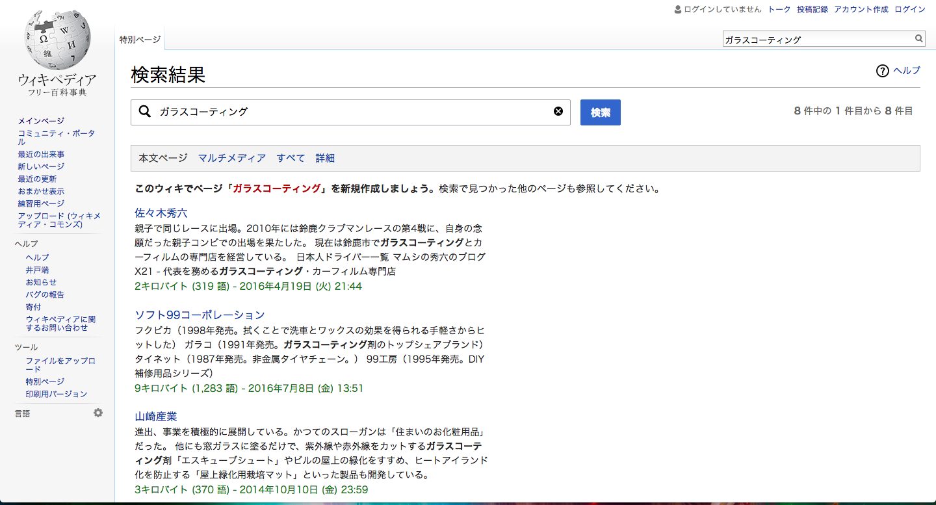Viewport: 936px width, 505px height.
Task: Open the 詳細 advanced search profile
Action: coord(325,158)
